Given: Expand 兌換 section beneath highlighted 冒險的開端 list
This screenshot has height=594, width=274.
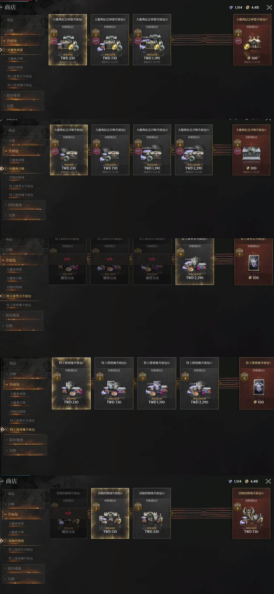Looking at the screenshot, I should tap(23, 578).
